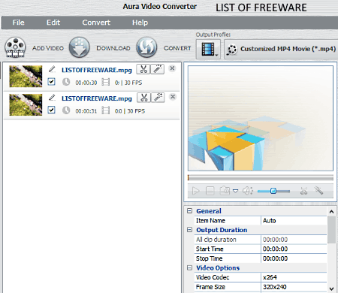Trim the 00:00:31 video with scissors button

tap(143, 98)
